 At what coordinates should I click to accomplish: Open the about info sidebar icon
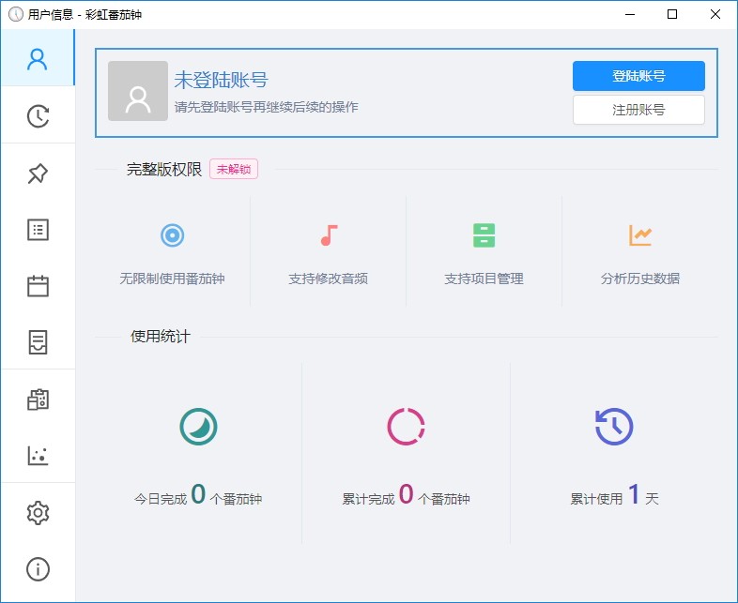click(38, 569)
